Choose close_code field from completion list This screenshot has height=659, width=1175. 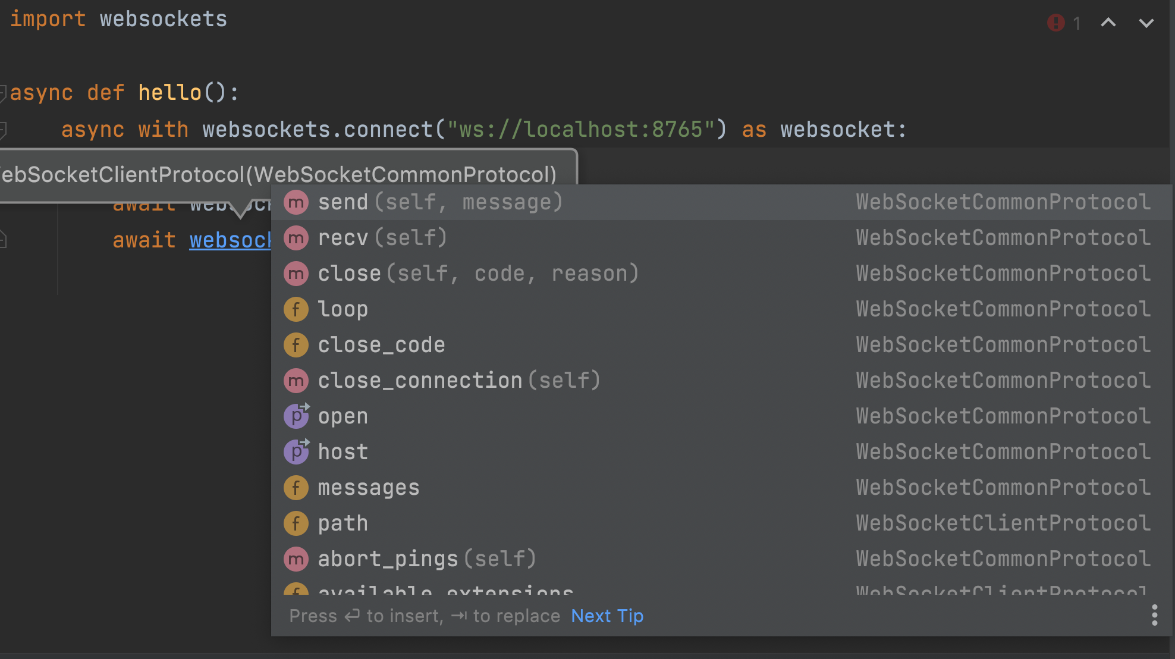(x=381, y=345)
